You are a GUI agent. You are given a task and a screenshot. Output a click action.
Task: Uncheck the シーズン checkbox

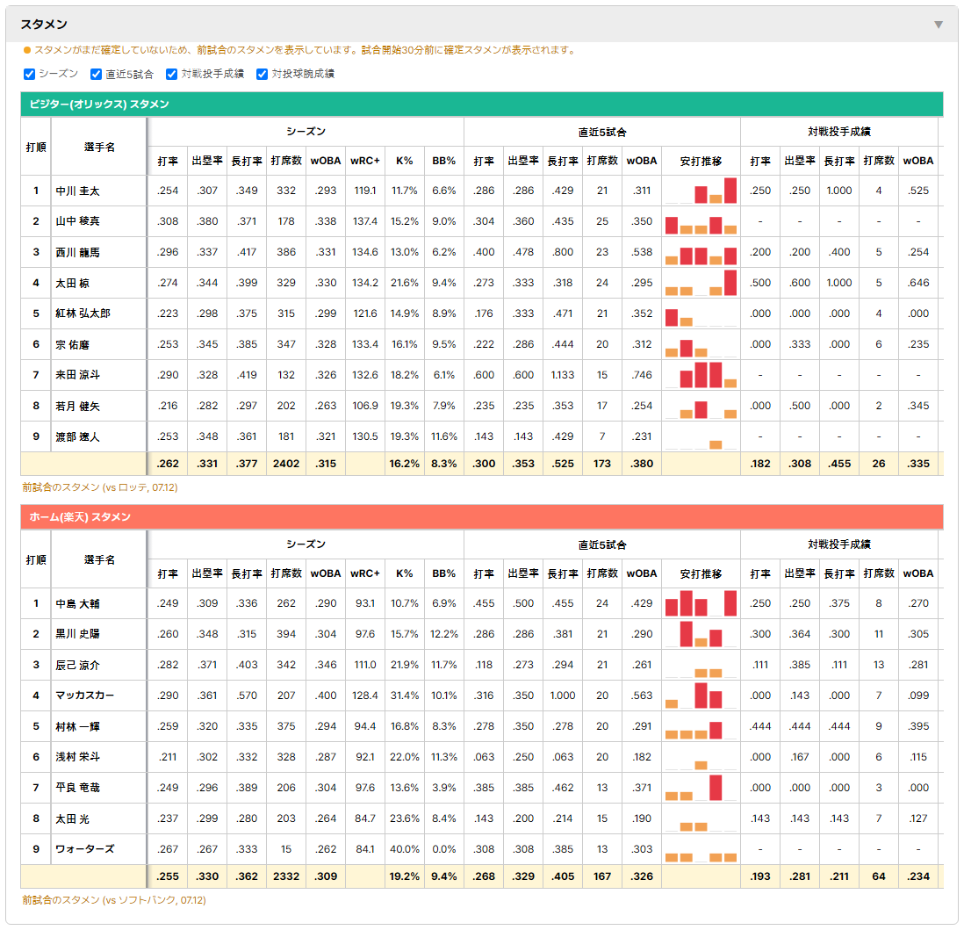tap(30, 75)
